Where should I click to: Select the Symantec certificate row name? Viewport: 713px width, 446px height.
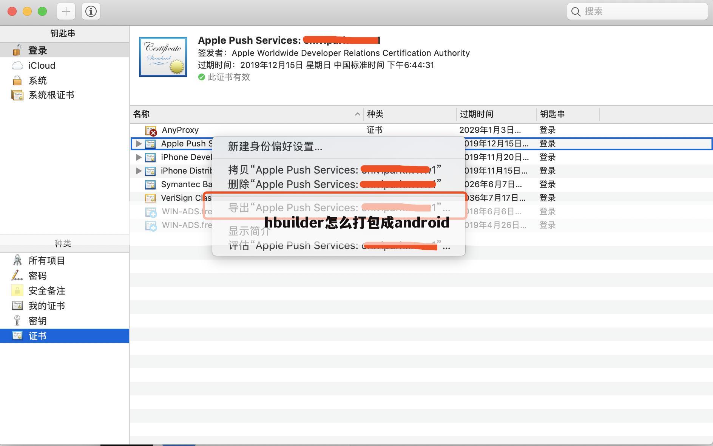point(187,184)
